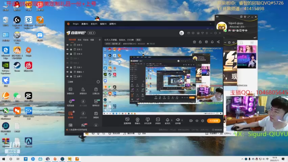
Task: Hide the 全屏 1 layer
Action: click(67, 76)
